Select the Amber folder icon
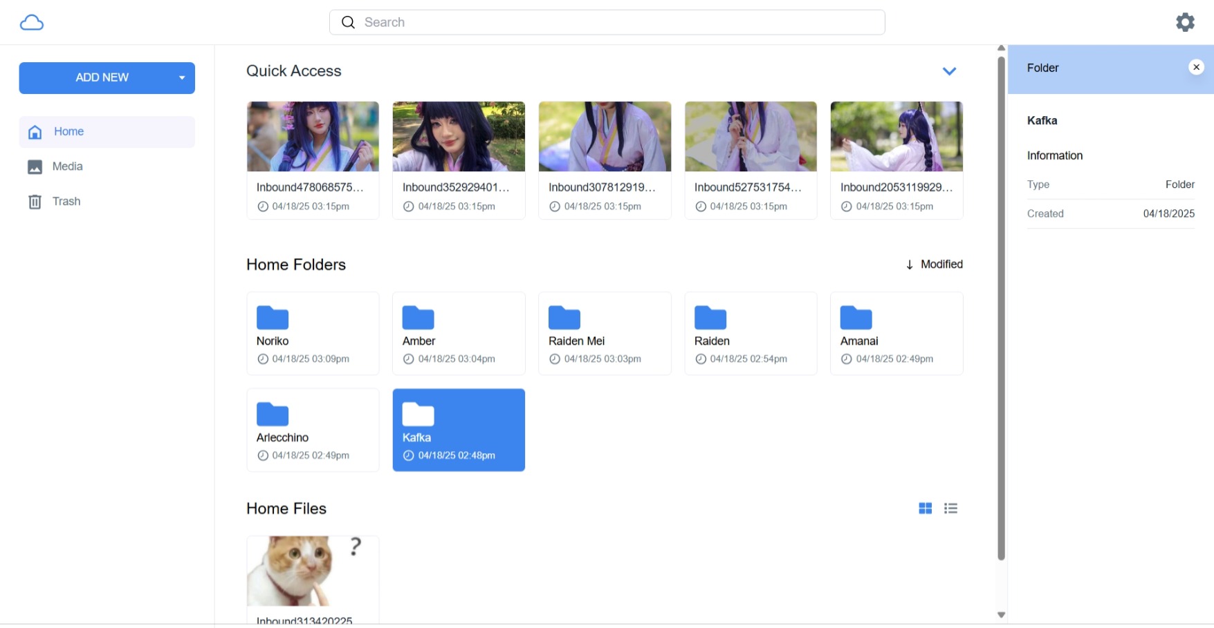This screenshot has height=628, width=1214. (x=419, y=318)
